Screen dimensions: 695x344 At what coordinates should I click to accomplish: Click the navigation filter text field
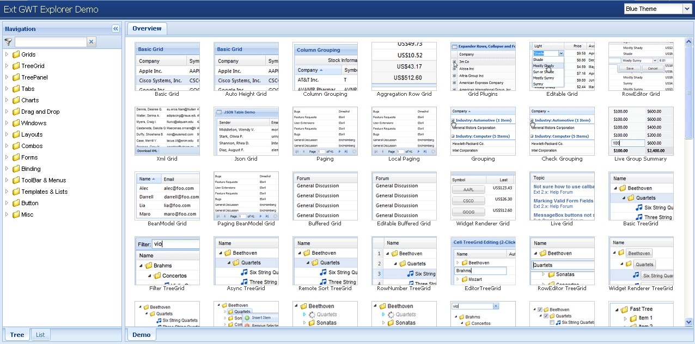coord(50,42)
